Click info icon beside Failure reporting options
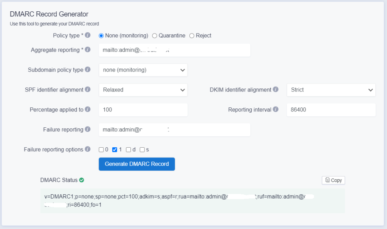387x229 pixels. (x=88, y=149)
